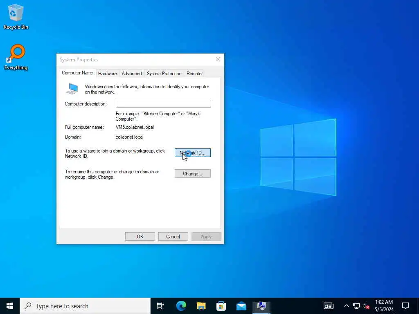This screenshot has height=314, width=419.
Task: Open the Action Center notifications icon
Action: click(x=405, y=306)
